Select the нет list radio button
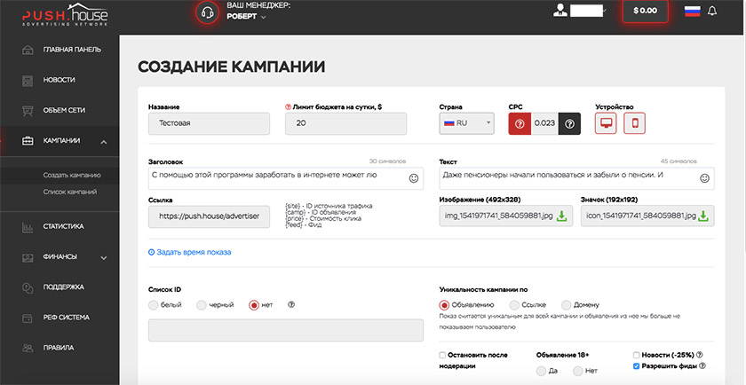 [x=254, y=305]
